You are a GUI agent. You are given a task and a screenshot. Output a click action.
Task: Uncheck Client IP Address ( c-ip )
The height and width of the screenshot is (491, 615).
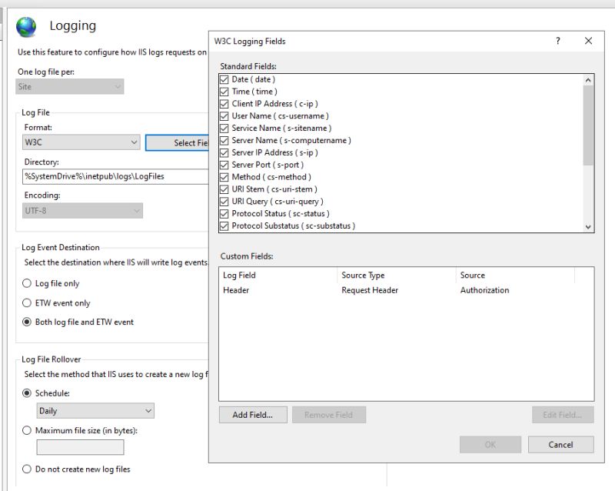[223, 103]
